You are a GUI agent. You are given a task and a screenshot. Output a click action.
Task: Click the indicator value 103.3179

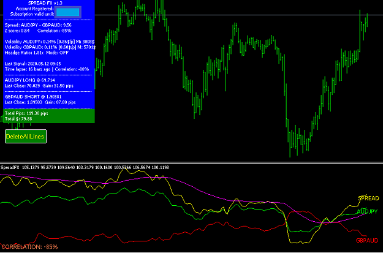86,167
